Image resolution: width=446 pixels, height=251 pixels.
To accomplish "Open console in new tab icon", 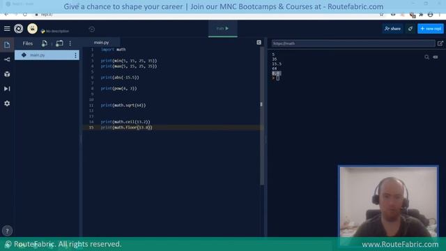I will click(x=440, y=43).
